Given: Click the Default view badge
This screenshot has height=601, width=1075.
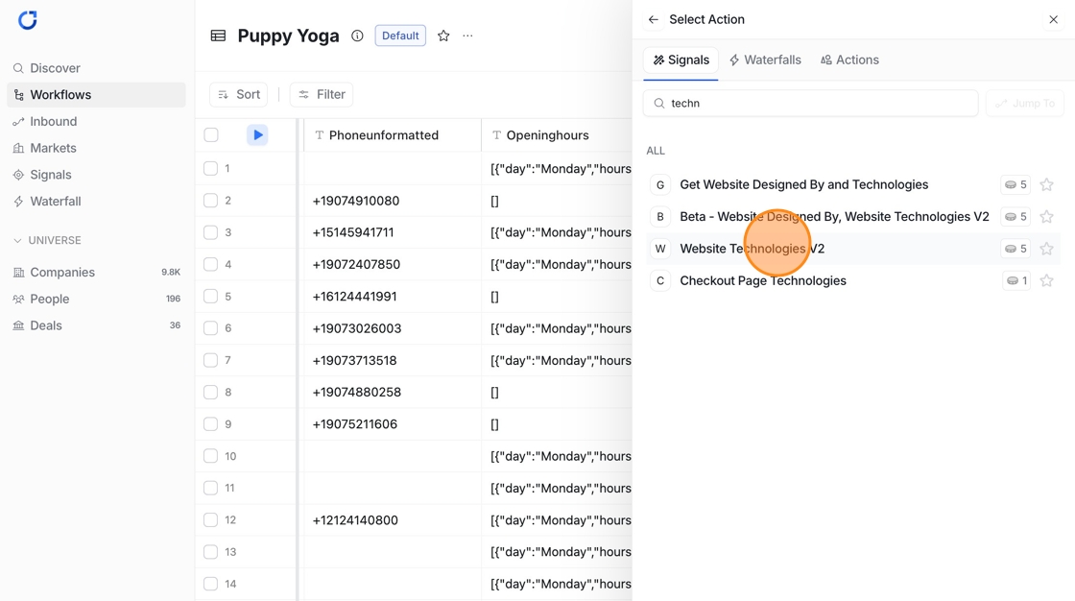Looking at the screenshot, I should click(400, 36).
